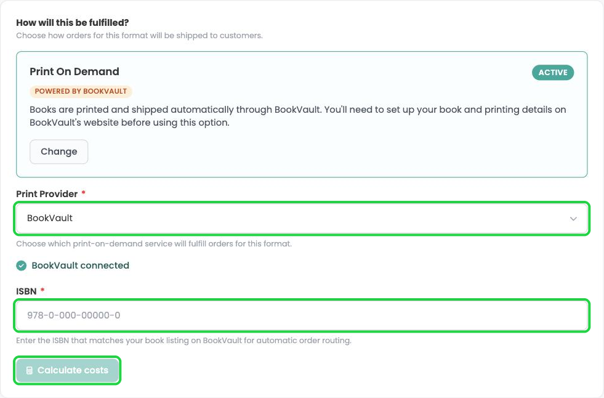Click the BookVault connected status text
The height and width of the screenshot is (398, 604).
pos(80,266)
